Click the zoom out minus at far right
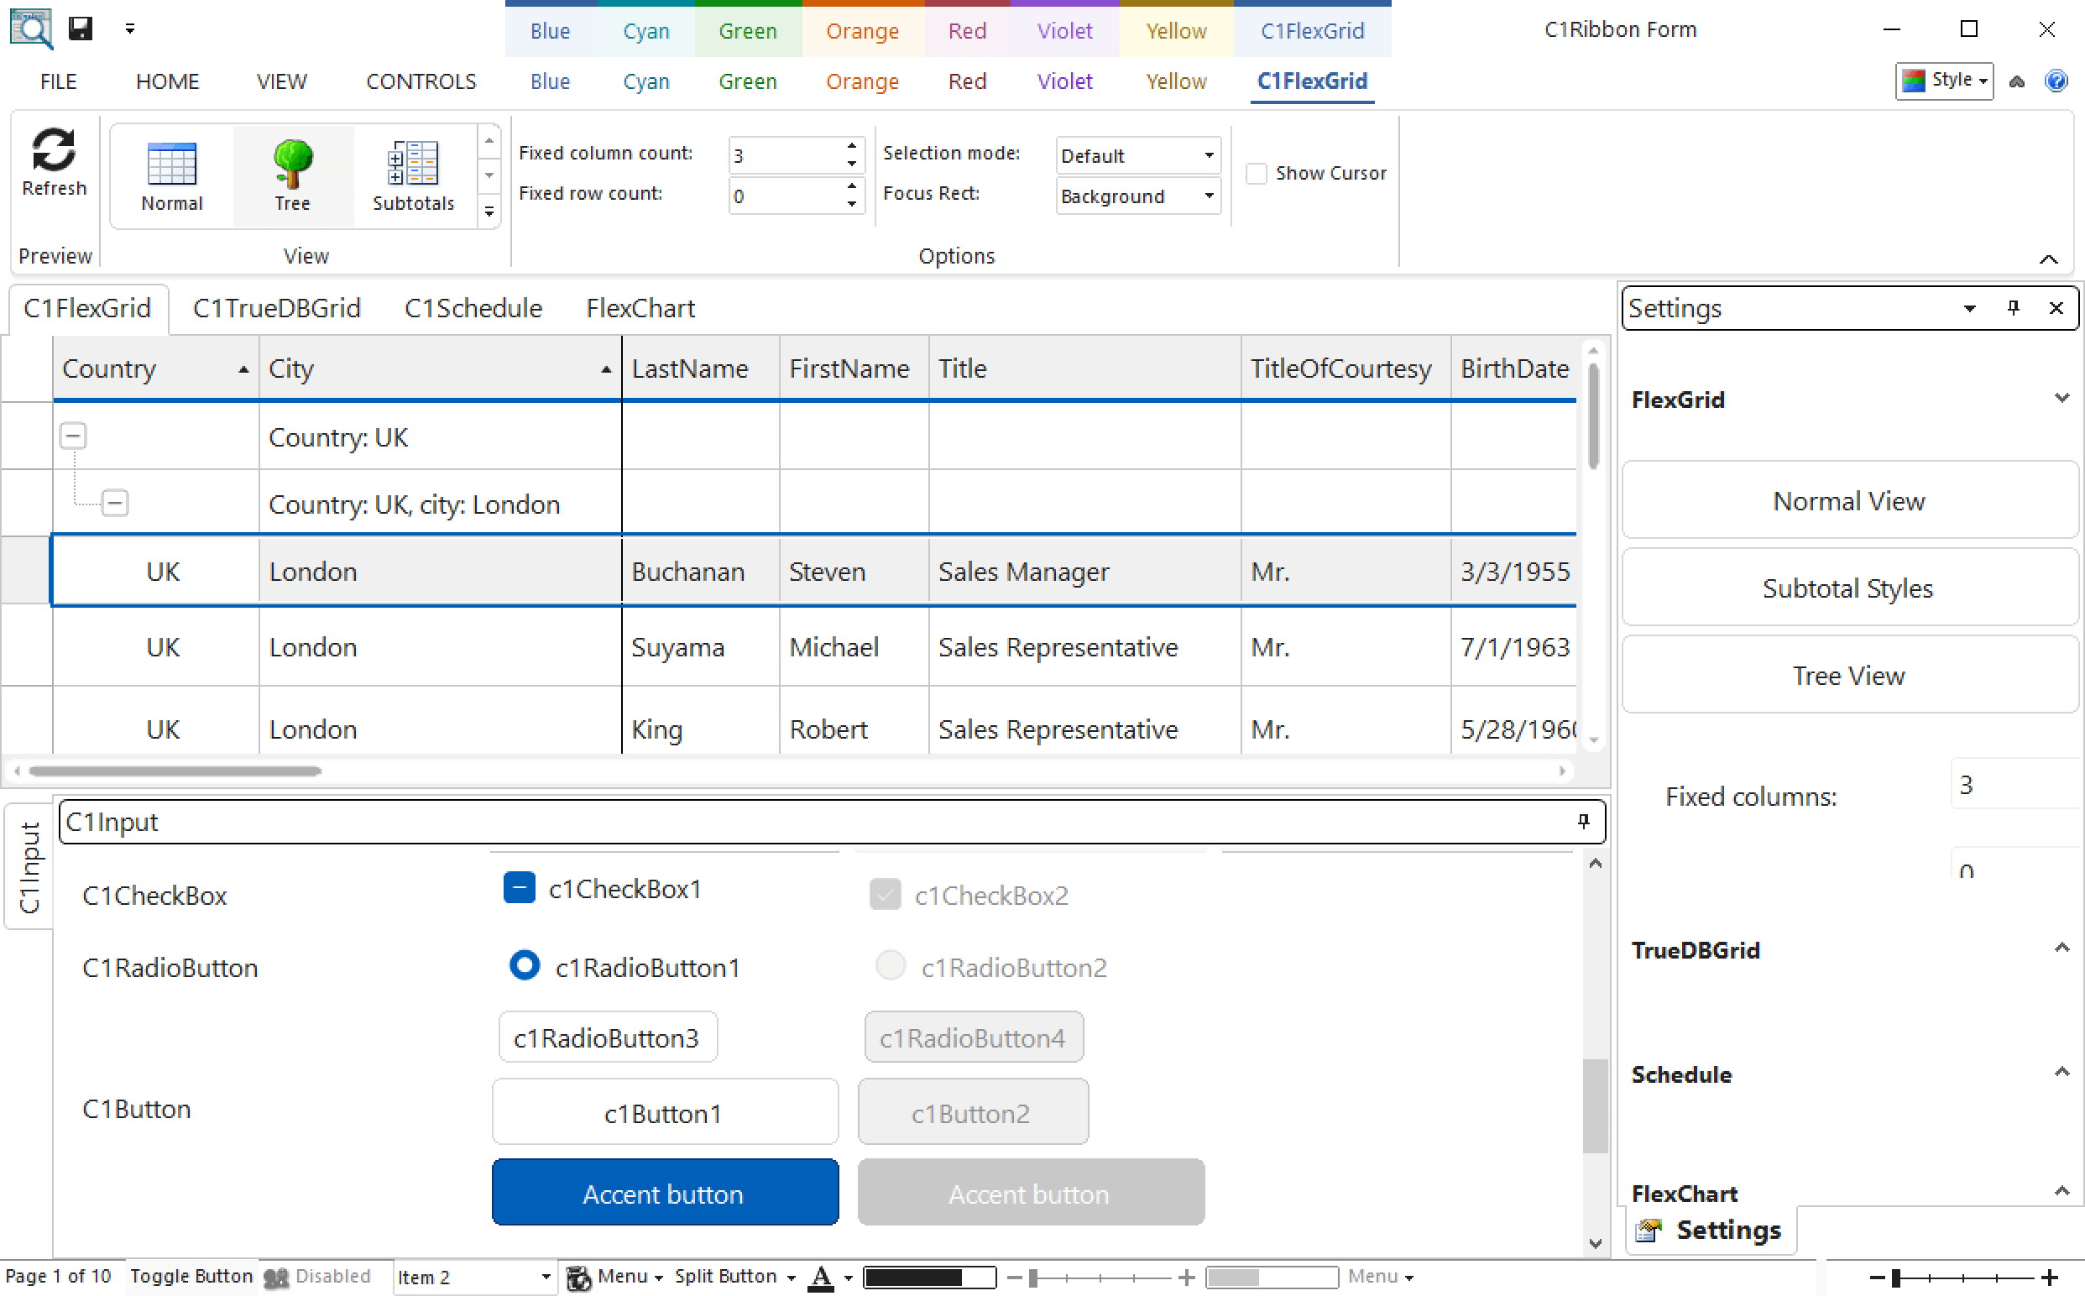The image size is (2085, 1296). (x=1876, y=1278)
